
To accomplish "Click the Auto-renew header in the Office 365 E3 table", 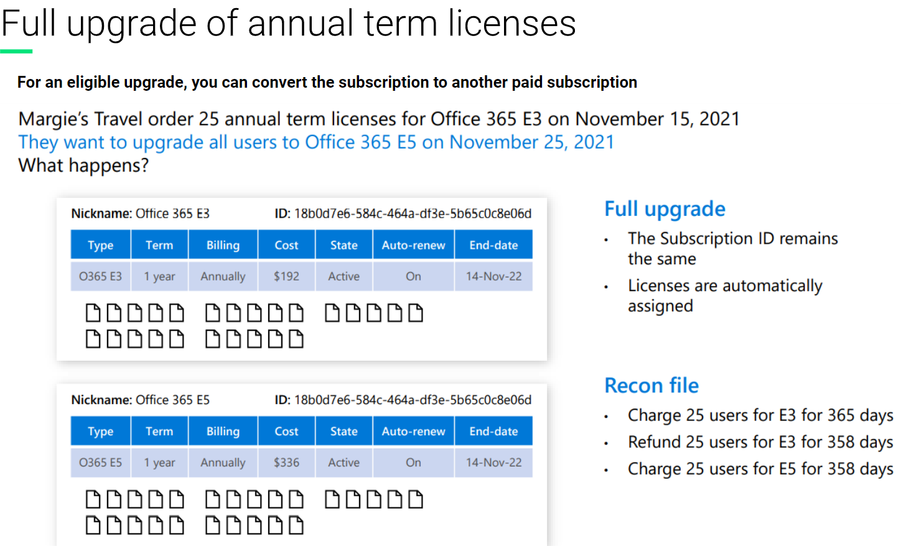I will pos(413,244).
